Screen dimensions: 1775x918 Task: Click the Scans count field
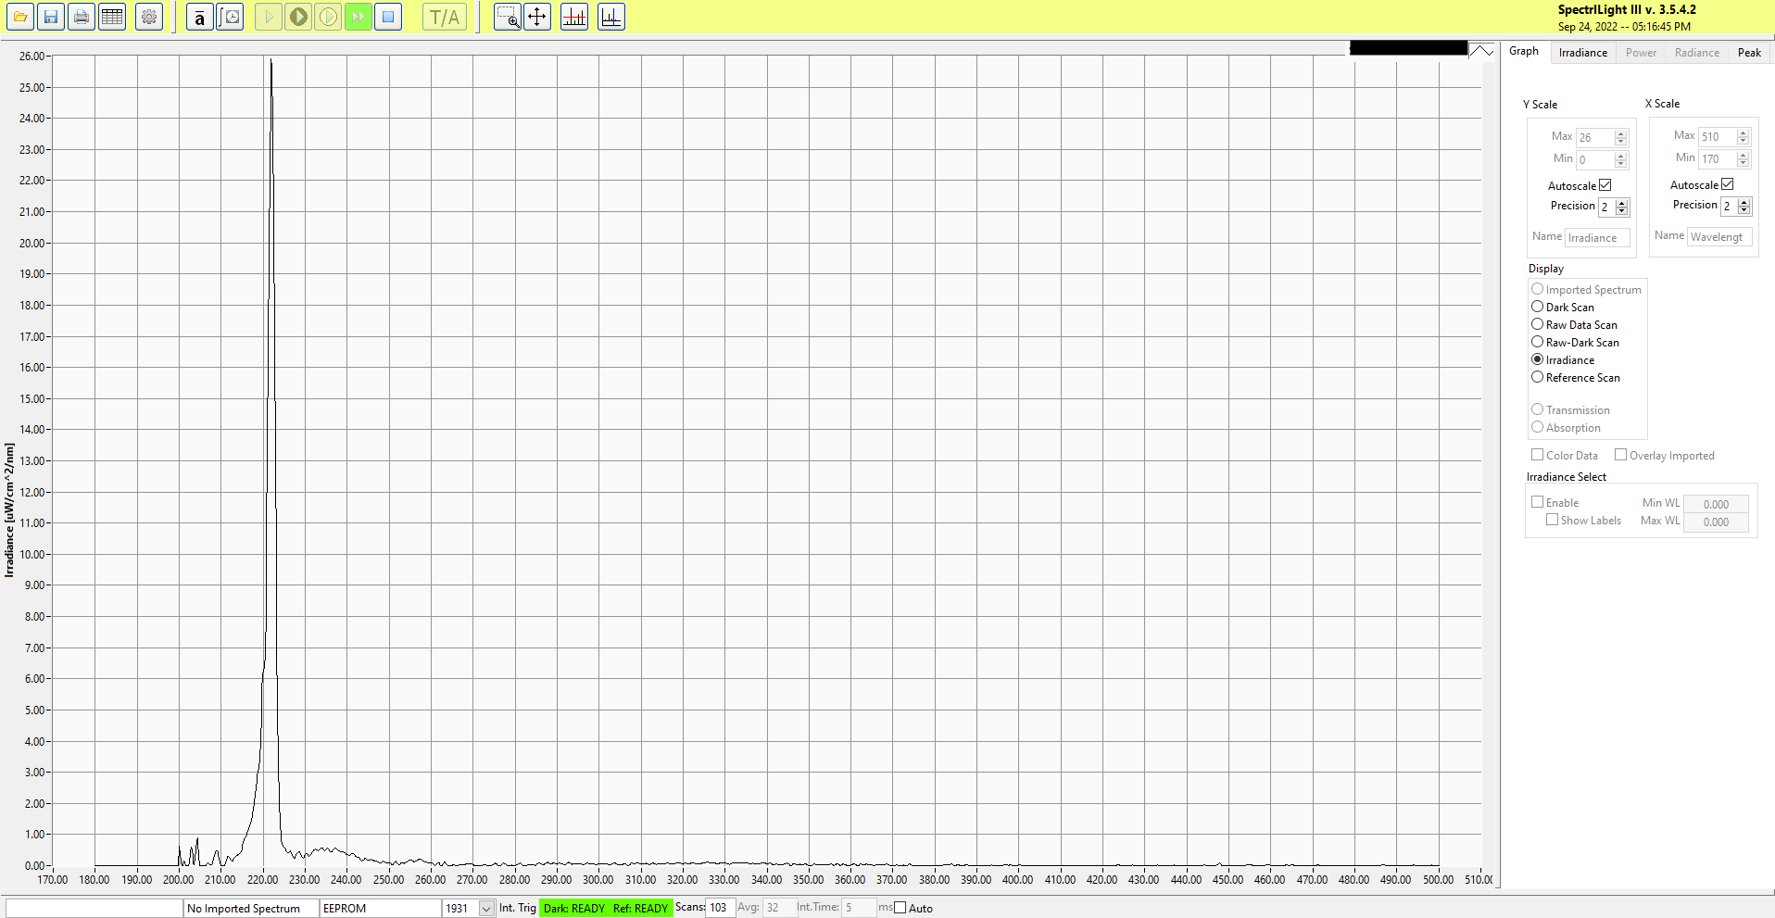(x=720, y=908)
